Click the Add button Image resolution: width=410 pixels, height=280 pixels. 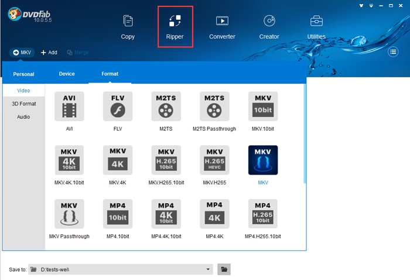(49, 52)
